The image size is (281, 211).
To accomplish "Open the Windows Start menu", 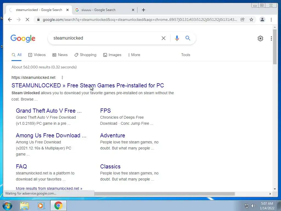I will coord(7,206).
